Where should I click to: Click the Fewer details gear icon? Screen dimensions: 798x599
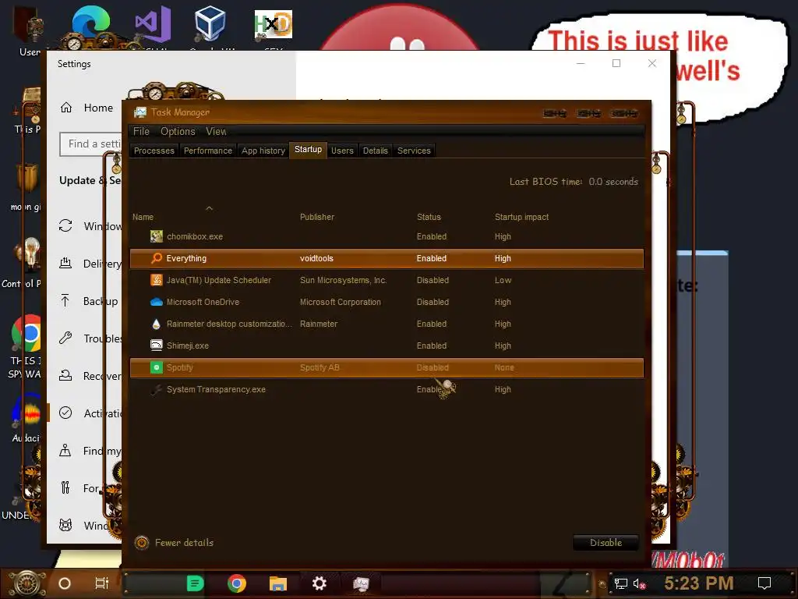[x=142, y=543]
